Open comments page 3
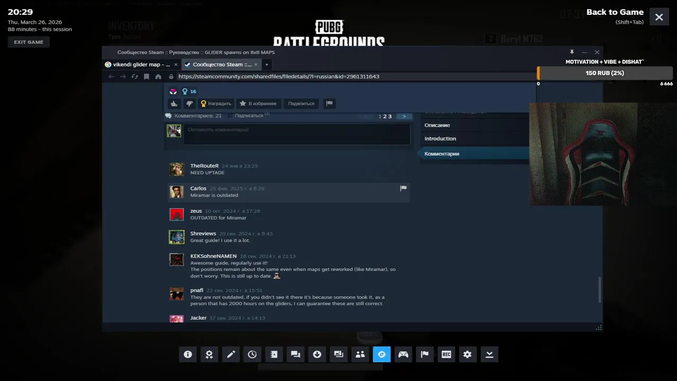Image resolution: width=677 pixels, height=381 pixels. click(x=390, y=116)
